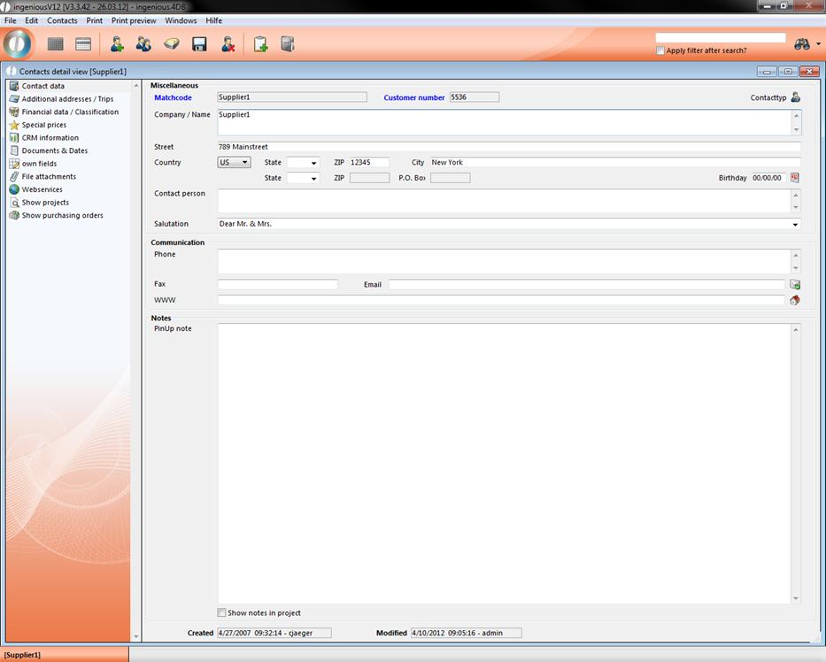Screen dimensions: 826x662
Task: Open the Print preview menu
Action: pos(134,20)
